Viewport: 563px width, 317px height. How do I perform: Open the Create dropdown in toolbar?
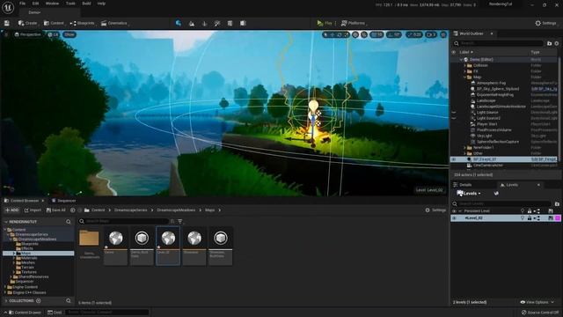(27, 23)
